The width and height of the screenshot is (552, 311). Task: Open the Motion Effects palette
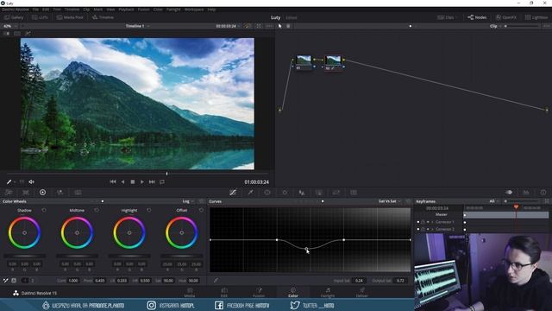tap(78, 193)
